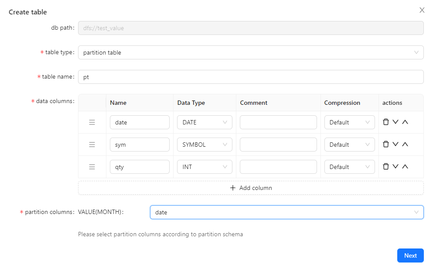Change the INT data type dropdown
Screen dimensions: 433x269
point(205,167)
